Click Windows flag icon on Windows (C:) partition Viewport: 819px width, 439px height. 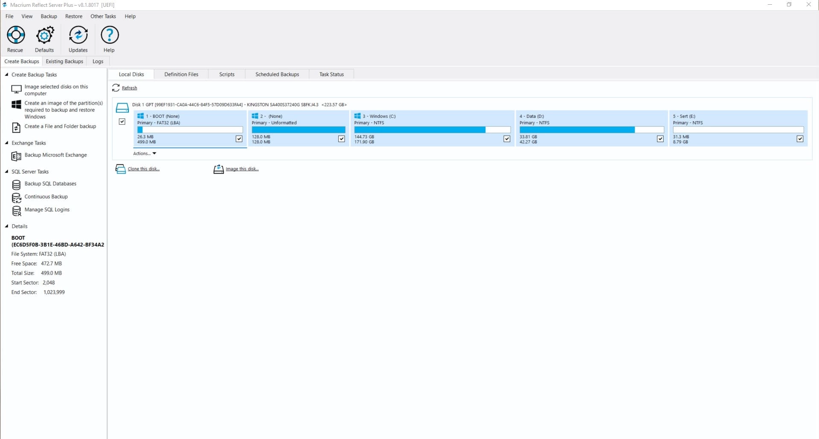pos(357,116)
